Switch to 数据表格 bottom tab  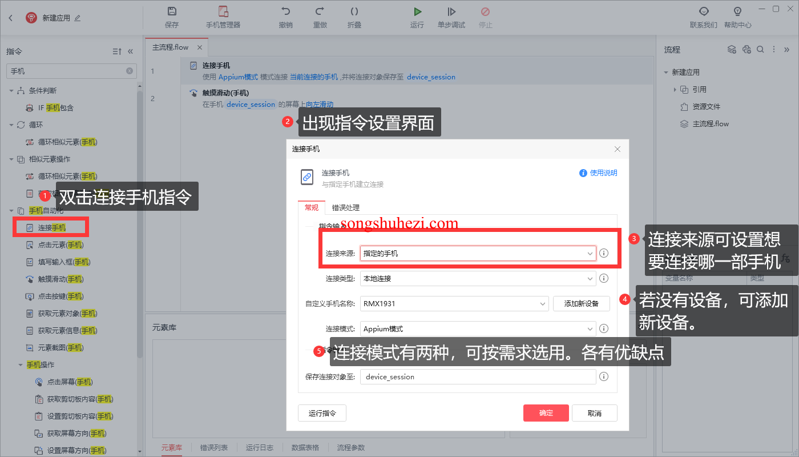pyautogui.click(x=305, y=448)
